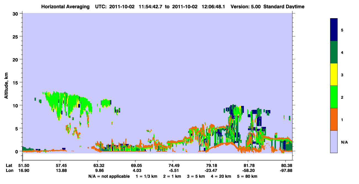Click the dark blue color bar segment labeled 5

[334, 30]
